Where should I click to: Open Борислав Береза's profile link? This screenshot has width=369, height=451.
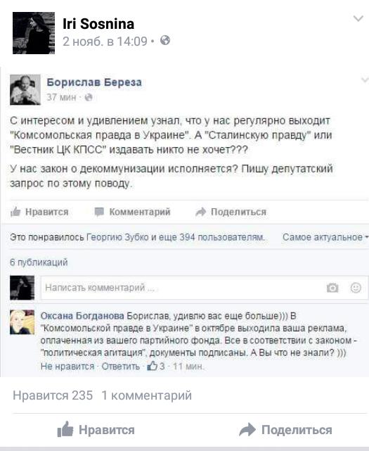tap(94, 82)
